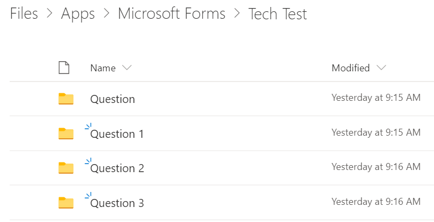The height and width of the screenshot is (222, 434).
Task: Go to Files in the breadcrumb
Action: pos(24,13)
